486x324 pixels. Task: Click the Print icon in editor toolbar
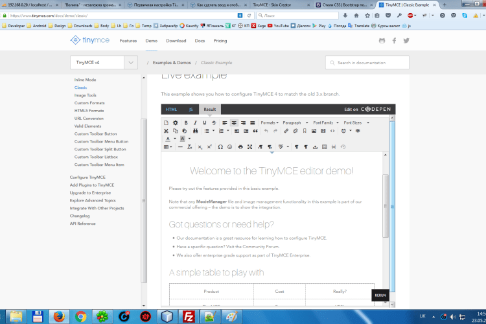[240, 147]
